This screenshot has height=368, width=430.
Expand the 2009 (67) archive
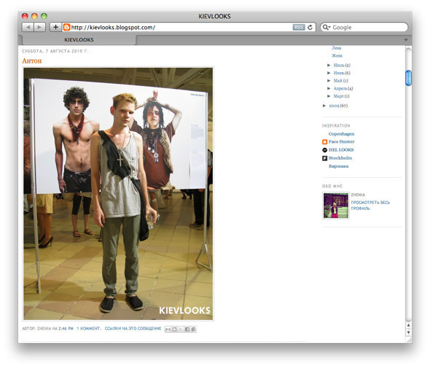click(x=324, y=106)
